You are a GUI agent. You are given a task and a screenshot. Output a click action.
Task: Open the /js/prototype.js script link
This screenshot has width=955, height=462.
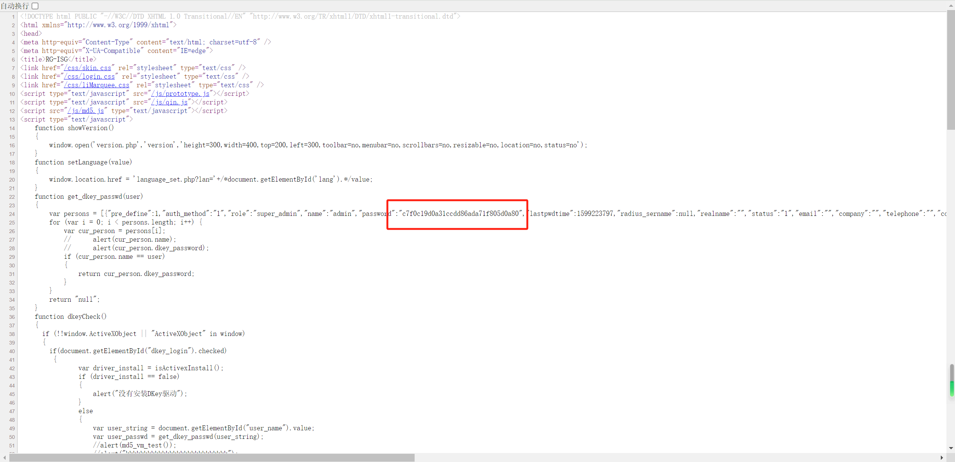pyautogui.click(x=180, y=94)
